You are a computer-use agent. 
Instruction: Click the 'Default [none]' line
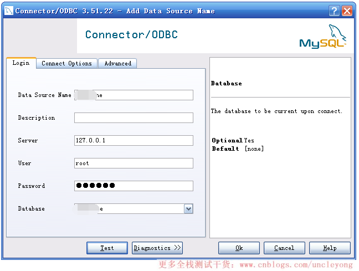pos(238,149)
